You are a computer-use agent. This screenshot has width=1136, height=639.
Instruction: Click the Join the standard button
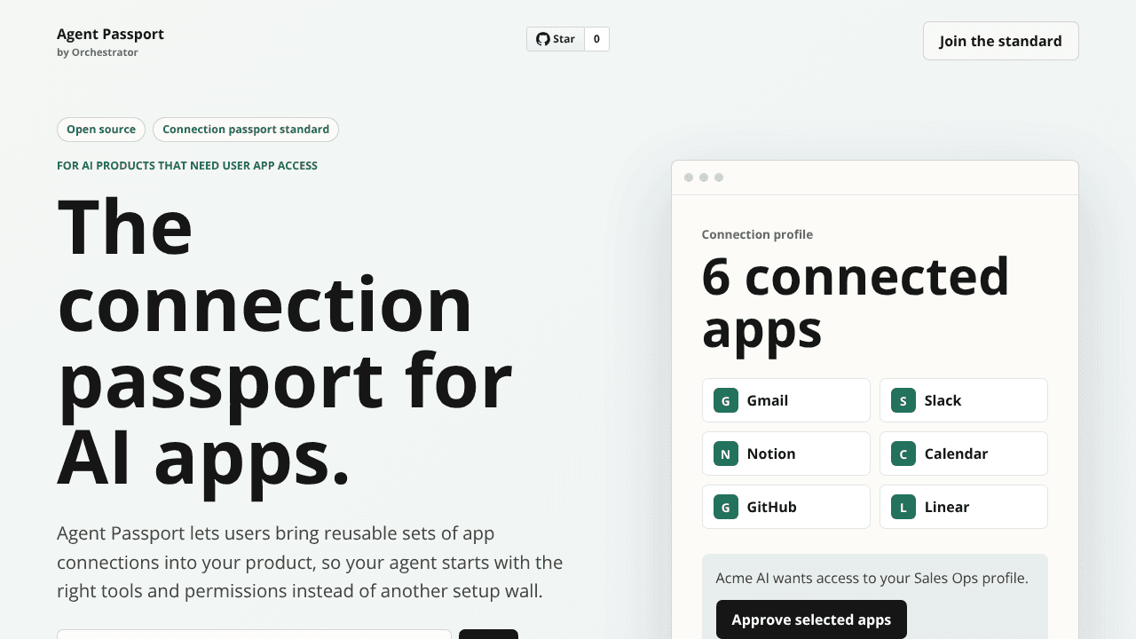coord(1001,41)
